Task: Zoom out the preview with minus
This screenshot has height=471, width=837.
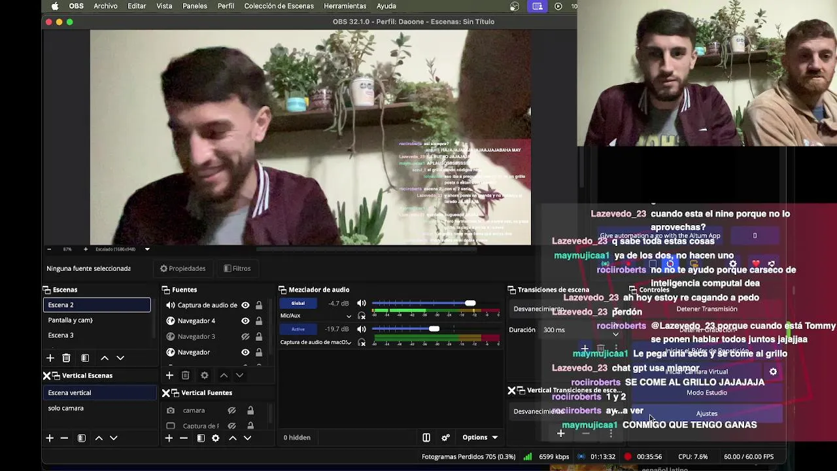Action: click(x=49, y=249)
